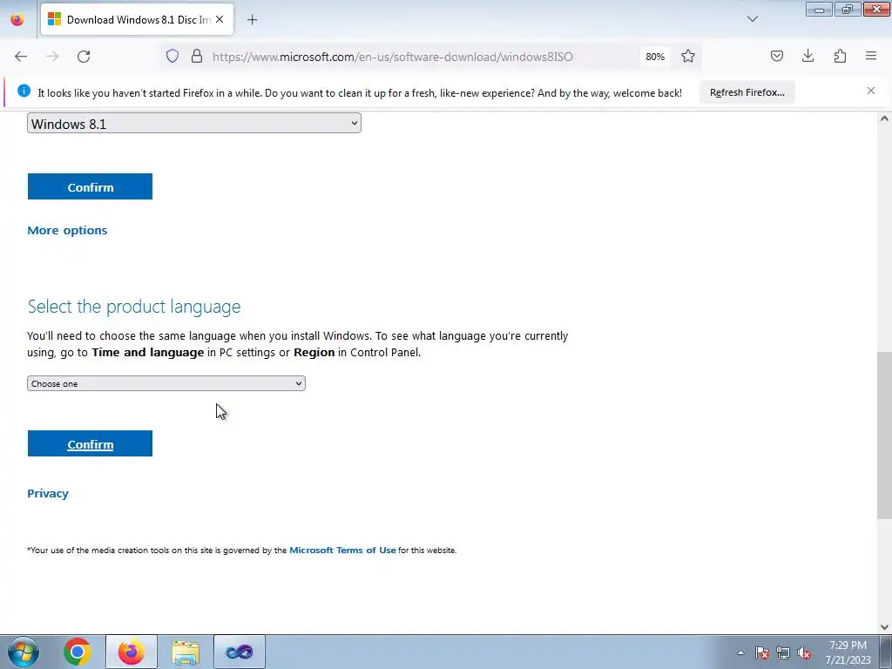The width and height of the screenshot is (892, 669).
Task: Expand the More options link
Action: tap(67, 230)
